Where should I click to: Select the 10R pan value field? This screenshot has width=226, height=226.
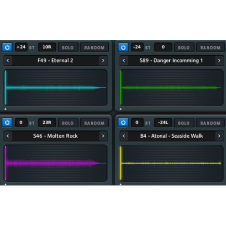tap(47, 47)
